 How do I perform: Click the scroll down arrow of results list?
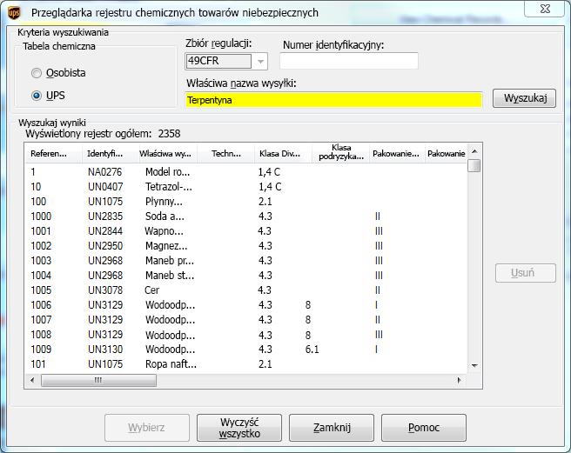[474, 366]
